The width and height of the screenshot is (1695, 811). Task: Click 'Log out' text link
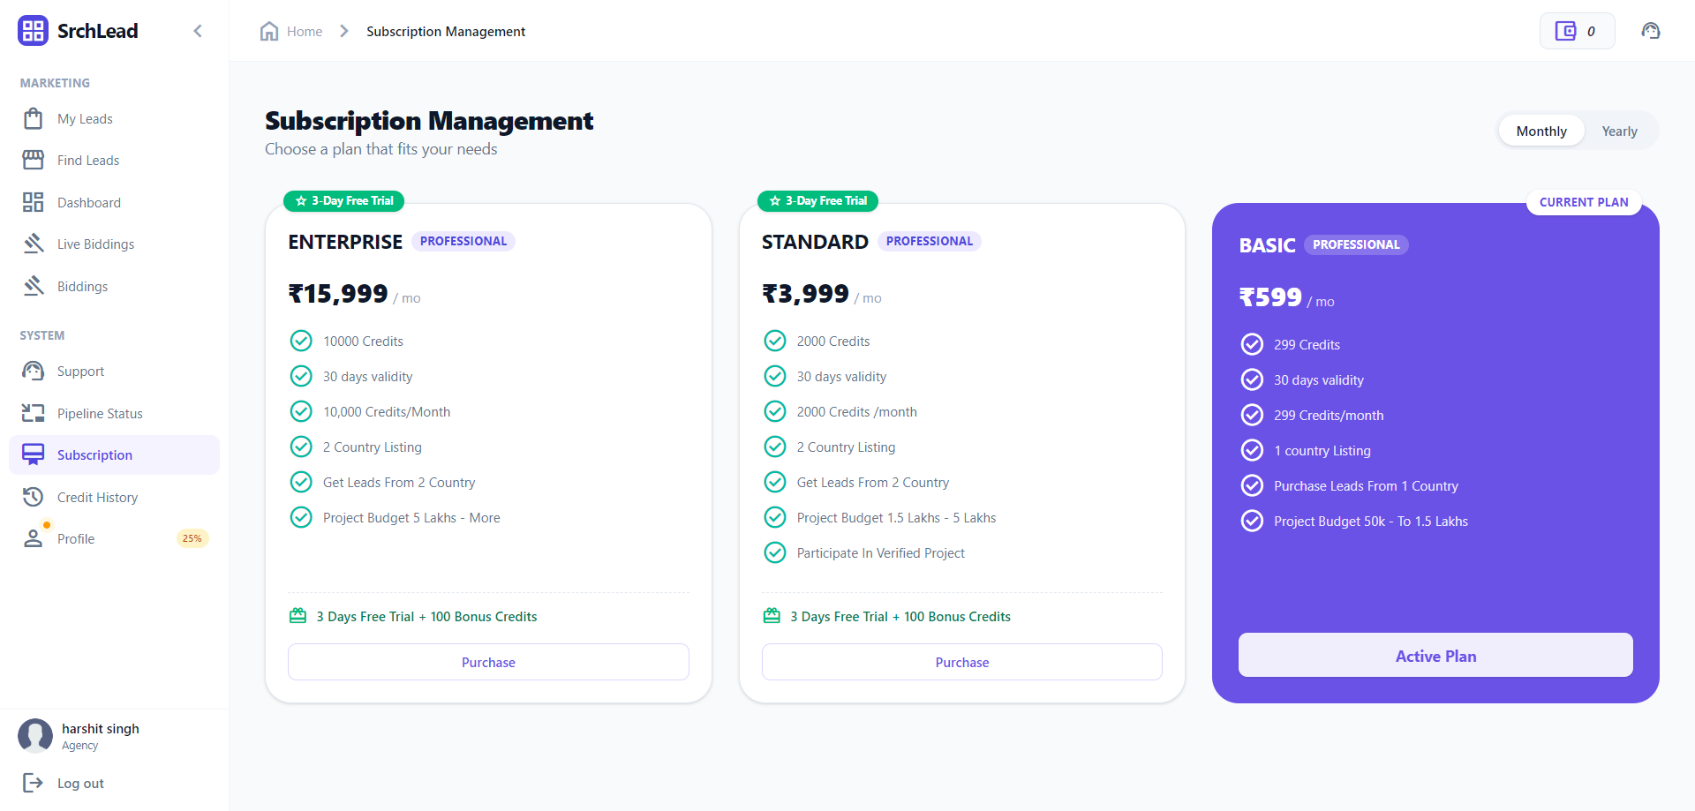[80, 784]
